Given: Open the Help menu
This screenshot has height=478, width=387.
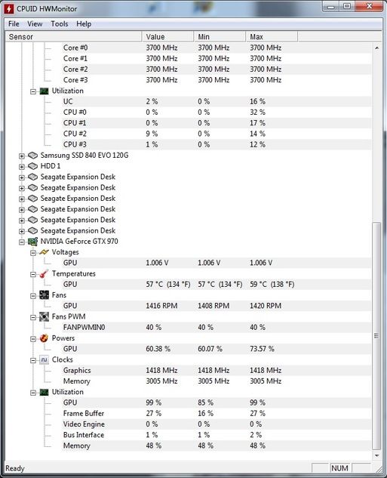Looking at the screenshot, I should pyautogui.click(x=84, y=23).
